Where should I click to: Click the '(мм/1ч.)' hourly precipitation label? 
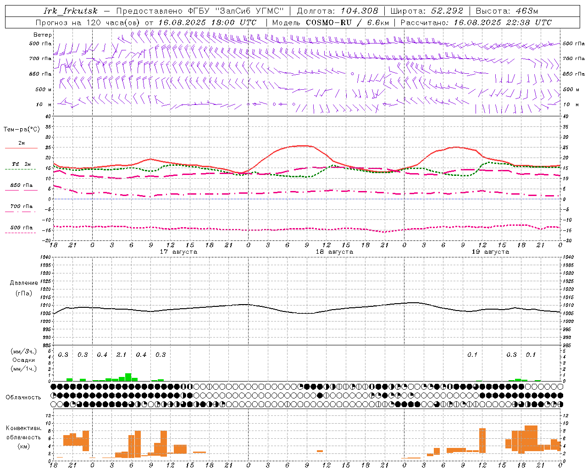pos(24,369)
